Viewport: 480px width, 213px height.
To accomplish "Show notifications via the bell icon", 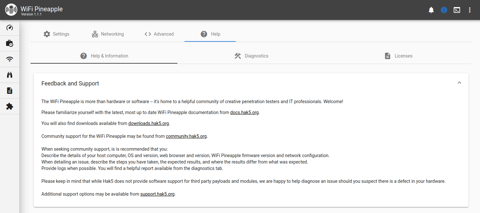I will (431, 10).
